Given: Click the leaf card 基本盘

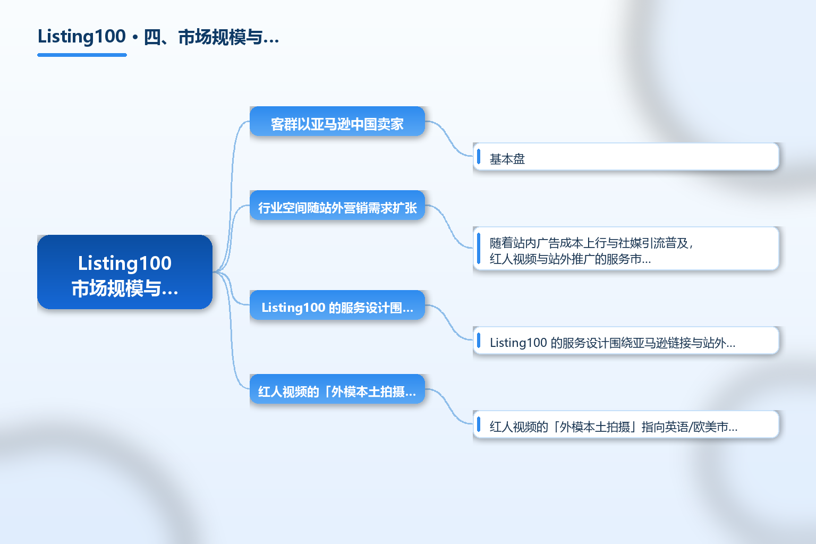Looking at the screenshot, I should (626, 157).
